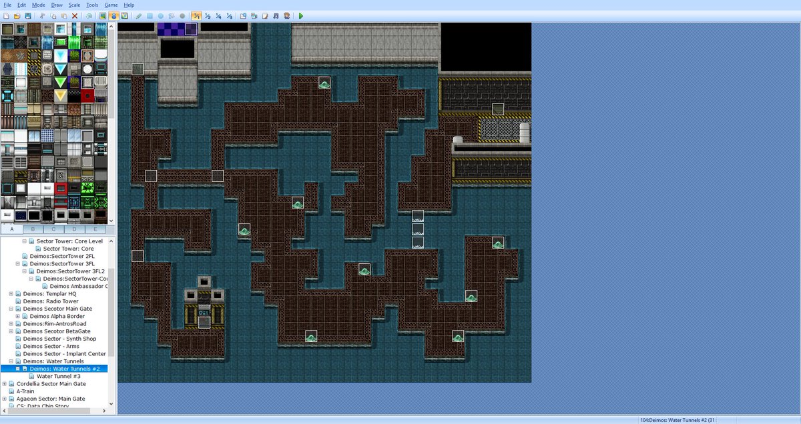801x424 pixels.
Task: Select Deimos Sector - Arms map
Action: (x=51, y=346)
